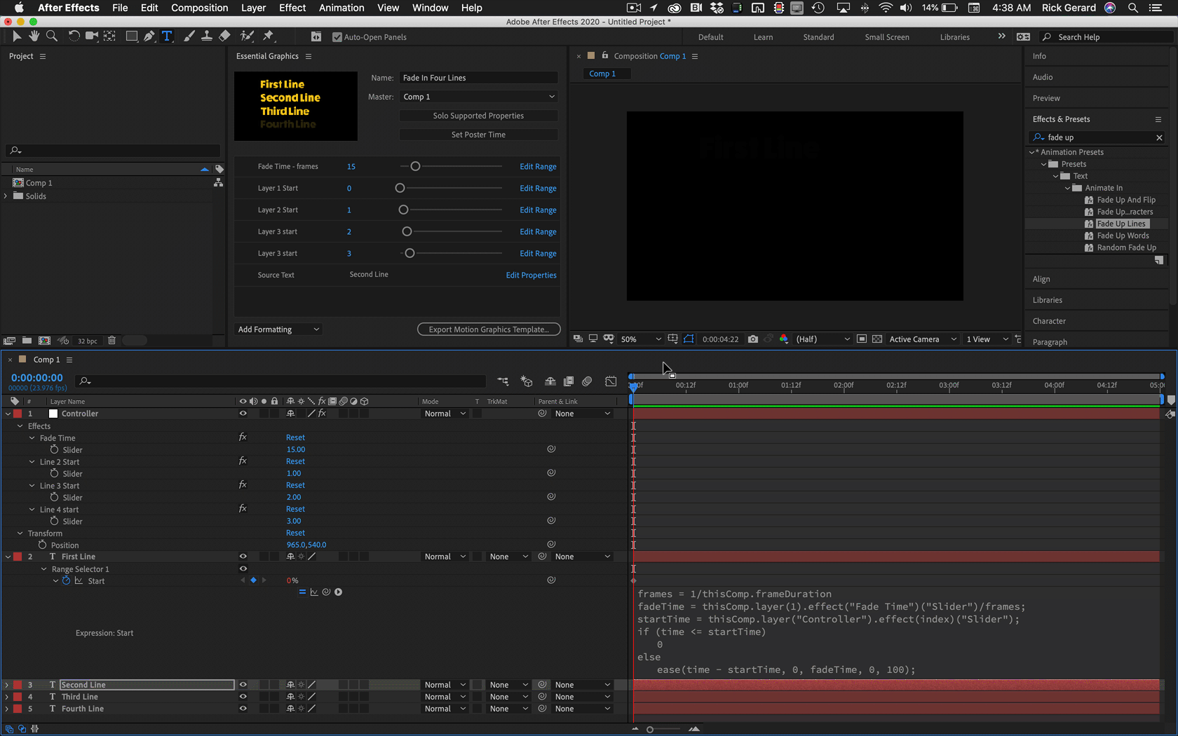Switch to the Learn workspace
This screenshot has width=1178, height=736.
coord(764,37)
